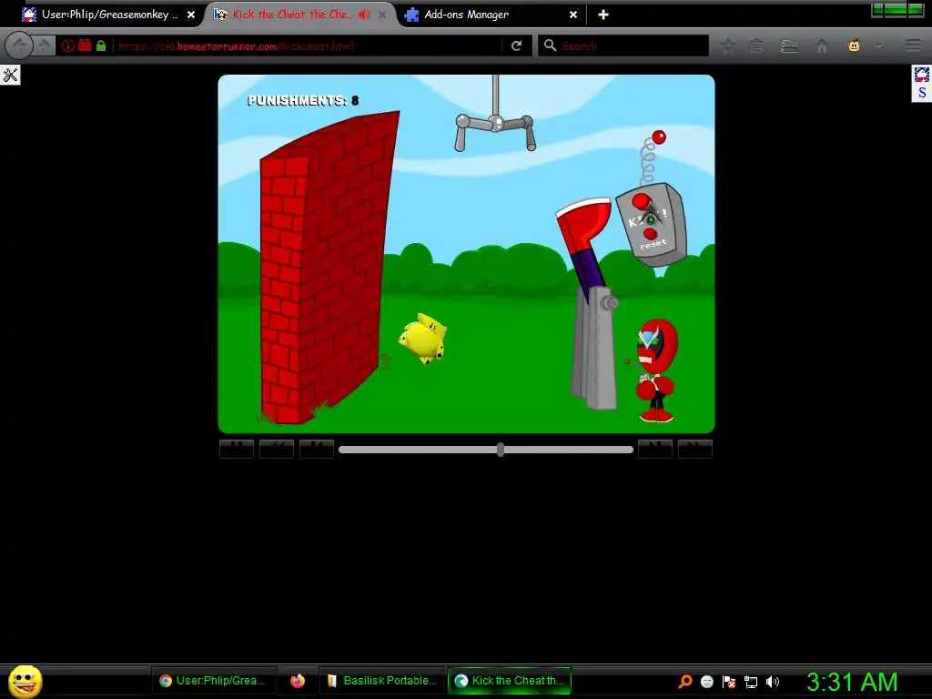
Task: Click the Greasemonkey monkey icon
Action: pos(854,46)
